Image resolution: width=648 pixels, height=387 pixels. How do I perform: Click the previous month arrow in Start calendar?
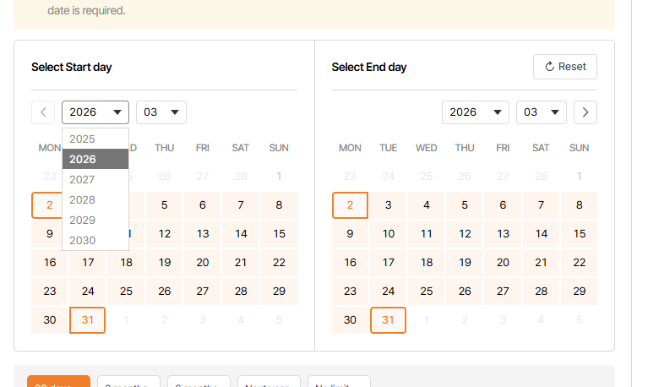(43, 112)
